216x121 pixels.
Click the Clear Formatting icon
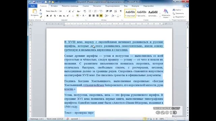point(85,11)
